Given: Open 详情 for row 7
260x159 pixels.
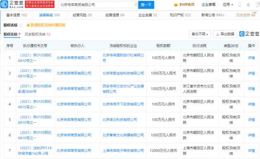Looking at the screenshot, I should coord(251,151).
